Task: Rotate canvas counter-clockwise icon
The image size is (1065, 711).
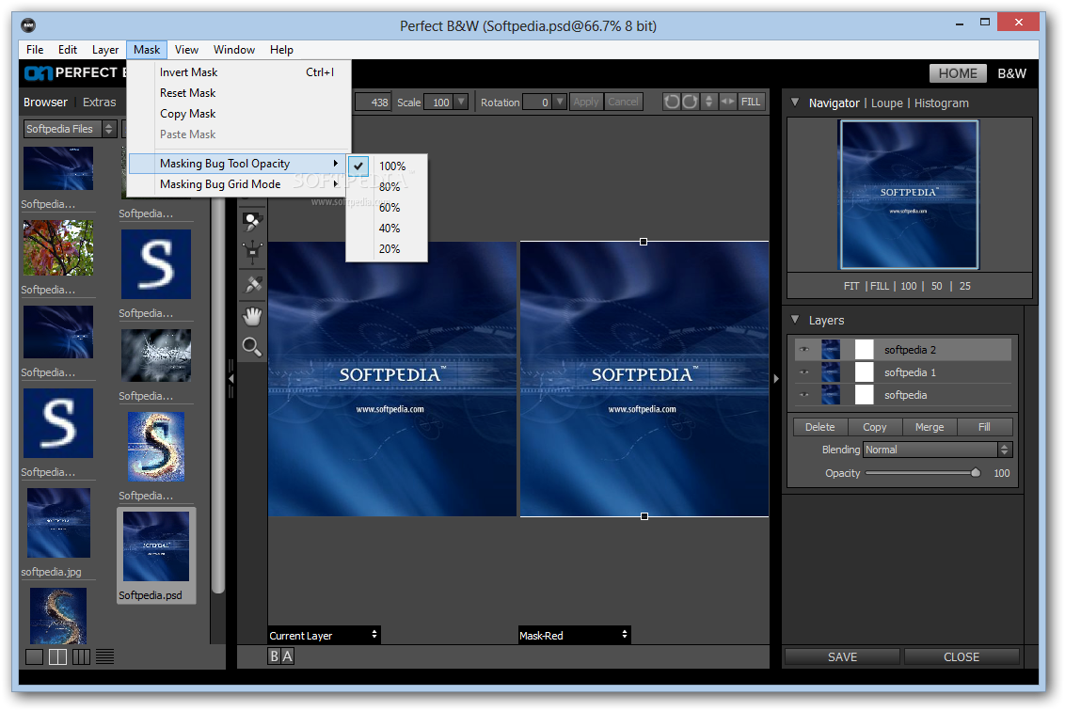Action: click(672, 102)
